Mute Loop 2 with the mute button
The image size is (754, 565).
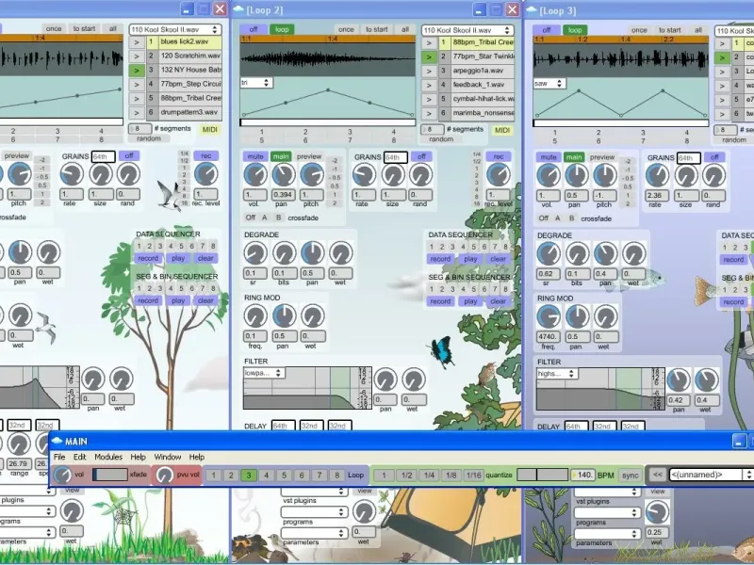pos(255,156)
